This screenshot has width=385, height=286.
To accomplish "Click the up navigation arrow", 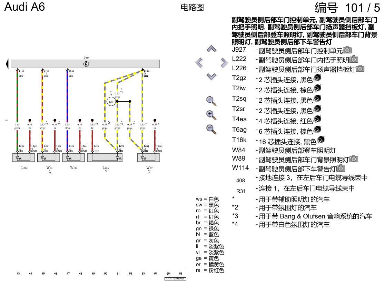I will tap(211, 49).
